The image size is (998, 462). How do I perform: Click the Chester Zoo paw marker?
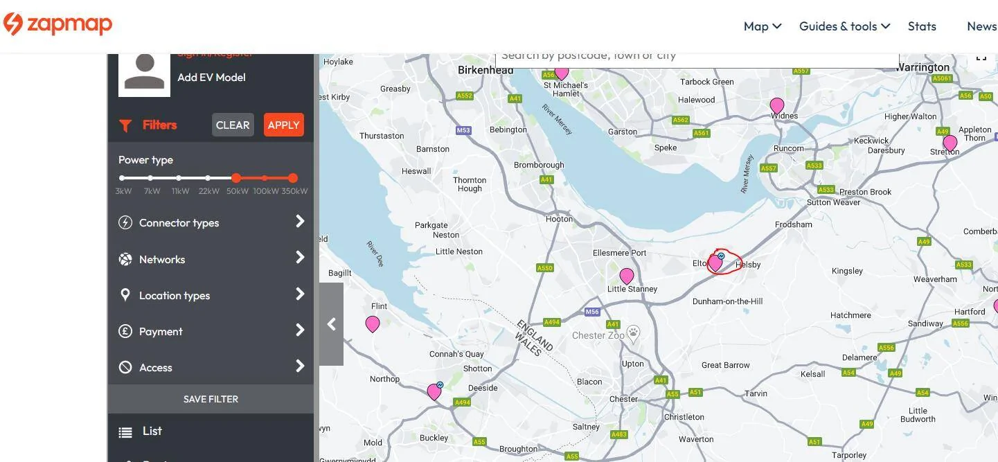pos(634,334)
